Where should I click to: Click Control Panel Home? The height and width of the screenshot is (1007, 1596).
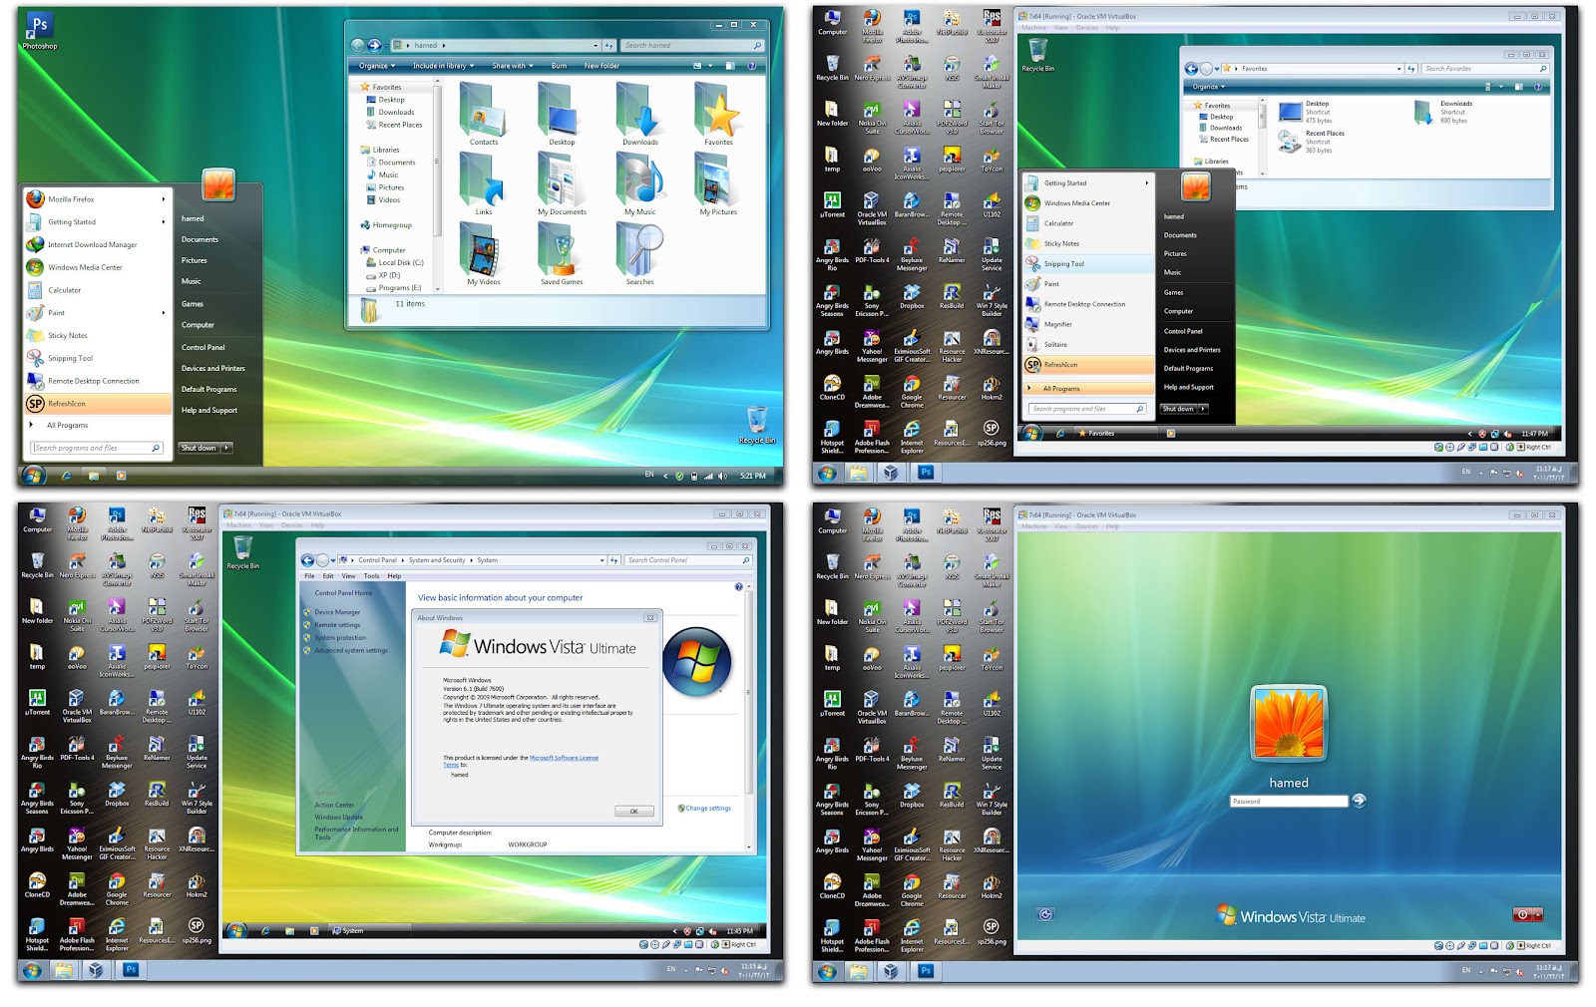(343, 593)
